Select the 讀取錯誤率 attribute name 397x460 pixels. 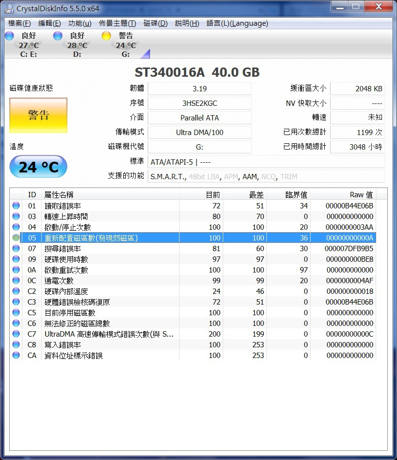tap(63, 206)
